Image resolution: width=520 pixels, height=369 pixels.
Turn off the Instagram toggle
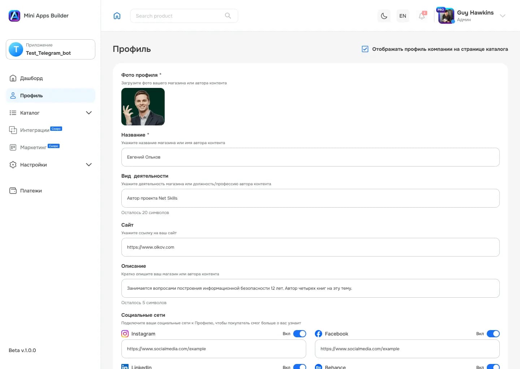(x=299, y=334)
